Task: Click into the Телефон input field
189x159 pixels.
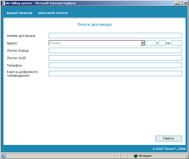Action: click(115, 65)
